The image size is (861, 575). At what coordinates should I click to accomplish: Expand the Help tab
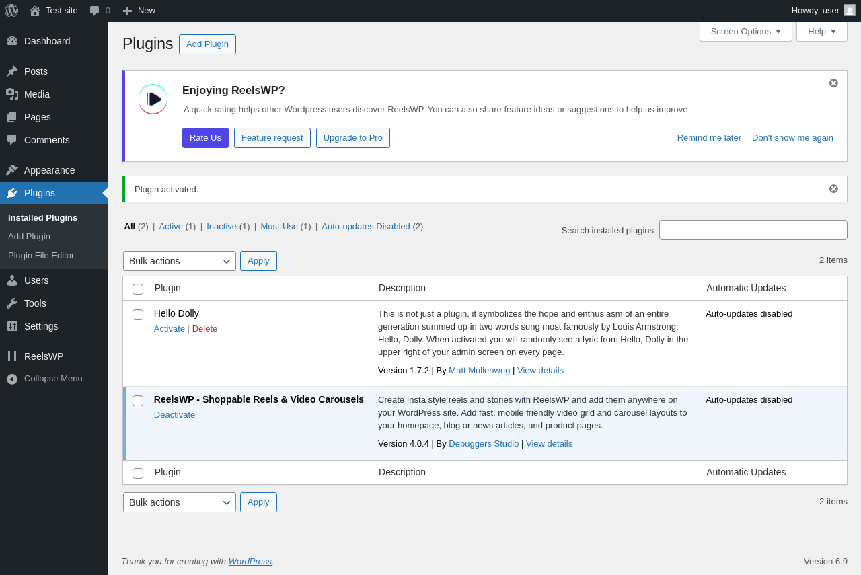[821, 31]
